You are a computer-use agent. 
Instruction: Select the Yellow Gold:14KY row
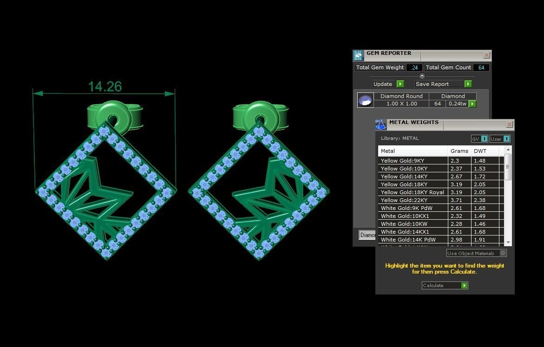coord(441,177)
